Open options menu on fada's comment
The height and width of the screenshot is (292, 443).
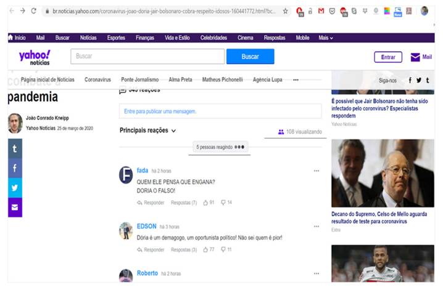point(317,171)
